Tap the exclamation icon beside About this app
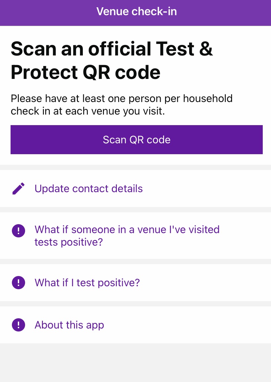The width and height of the screenshot is (271, 382). point(18,325)
